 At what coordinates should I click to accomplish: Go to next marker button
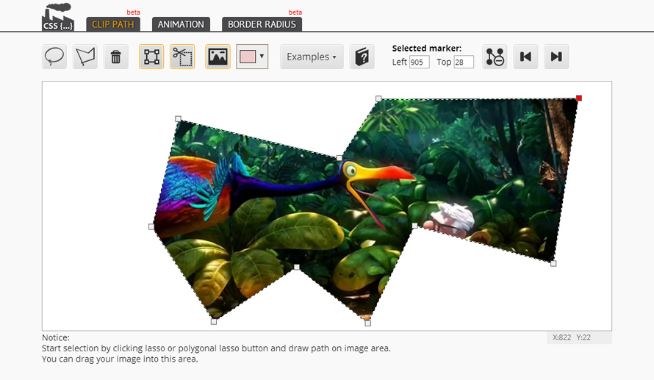[556, 57]
